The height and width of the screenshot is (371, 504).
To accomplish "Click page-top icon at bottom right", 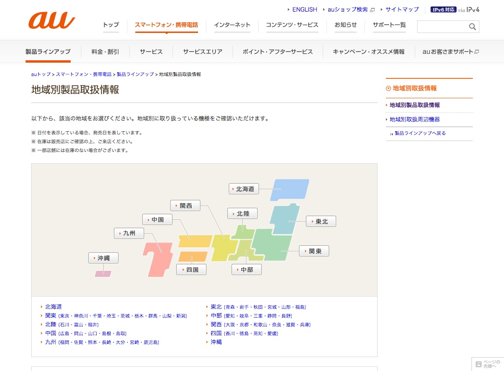I will pyautogui.click(x=488, y=364).
